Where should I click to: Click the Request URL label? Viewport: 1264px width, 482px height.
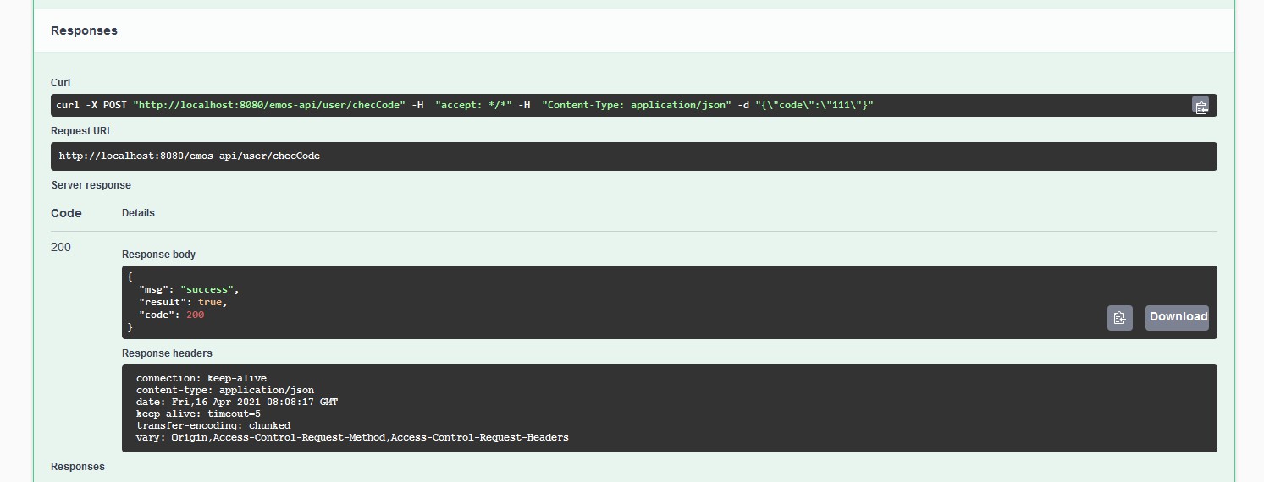(x=81, y=131)
